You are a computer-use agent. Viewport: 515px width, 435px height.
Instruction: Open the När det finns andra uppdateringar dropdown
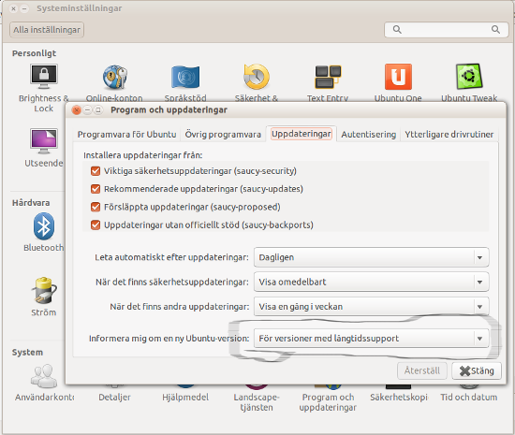(371, 307)
